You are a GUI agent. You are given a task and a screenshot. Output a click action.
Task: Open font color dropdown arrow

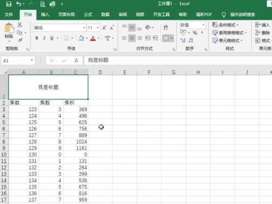pos(98,38)
